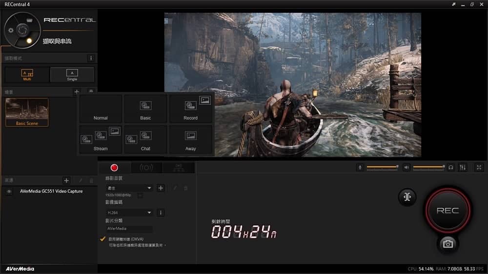Delete selected source with trash icon

point(91,180)
